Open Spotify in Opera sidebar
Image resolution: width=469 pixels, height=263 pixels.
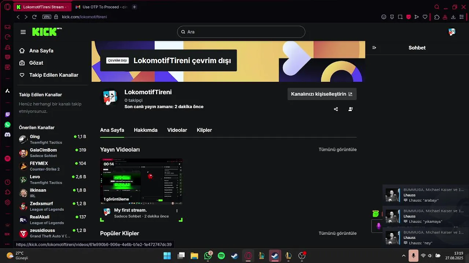7,159
